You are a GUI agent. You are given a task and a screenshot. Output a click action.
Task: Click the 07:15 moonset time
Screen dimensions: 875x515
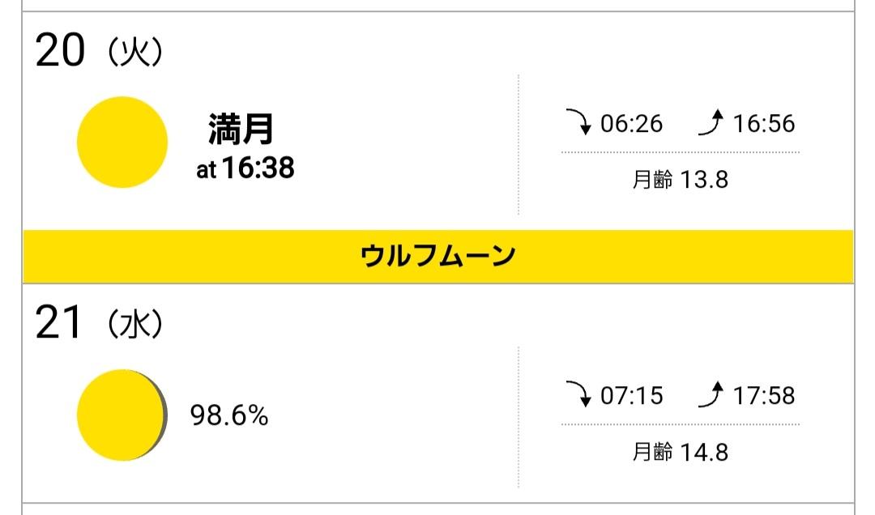(x=632, y=396)
